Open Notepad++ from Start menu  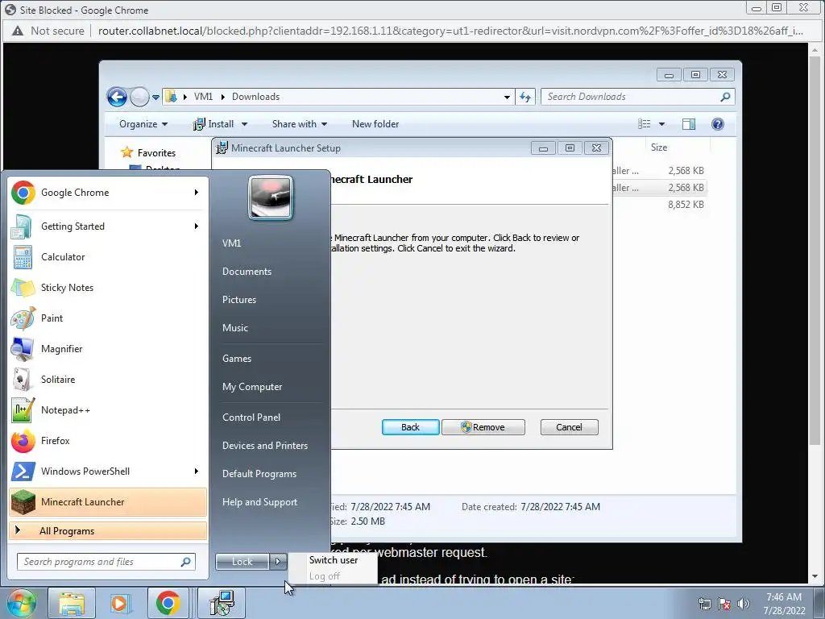108,410
